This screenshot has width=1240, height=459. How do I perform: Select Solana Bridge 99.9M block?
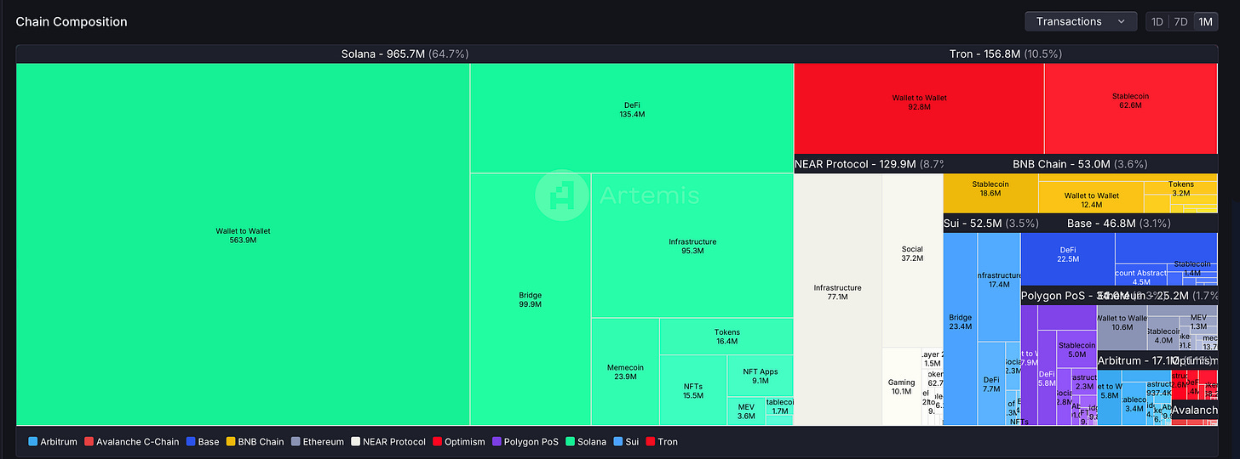[x=531, y=299]
